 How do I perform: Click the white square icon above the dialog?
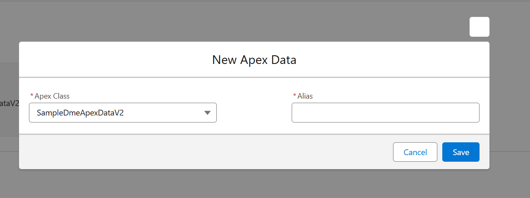tap(479, 27)
